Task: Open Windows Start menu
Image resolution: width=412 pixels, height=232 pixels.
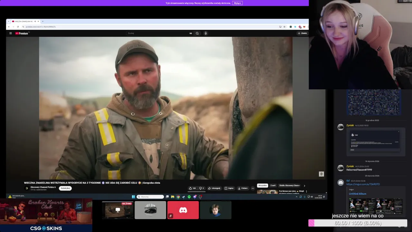Action: pyautogui.click(x=133, y=197)
